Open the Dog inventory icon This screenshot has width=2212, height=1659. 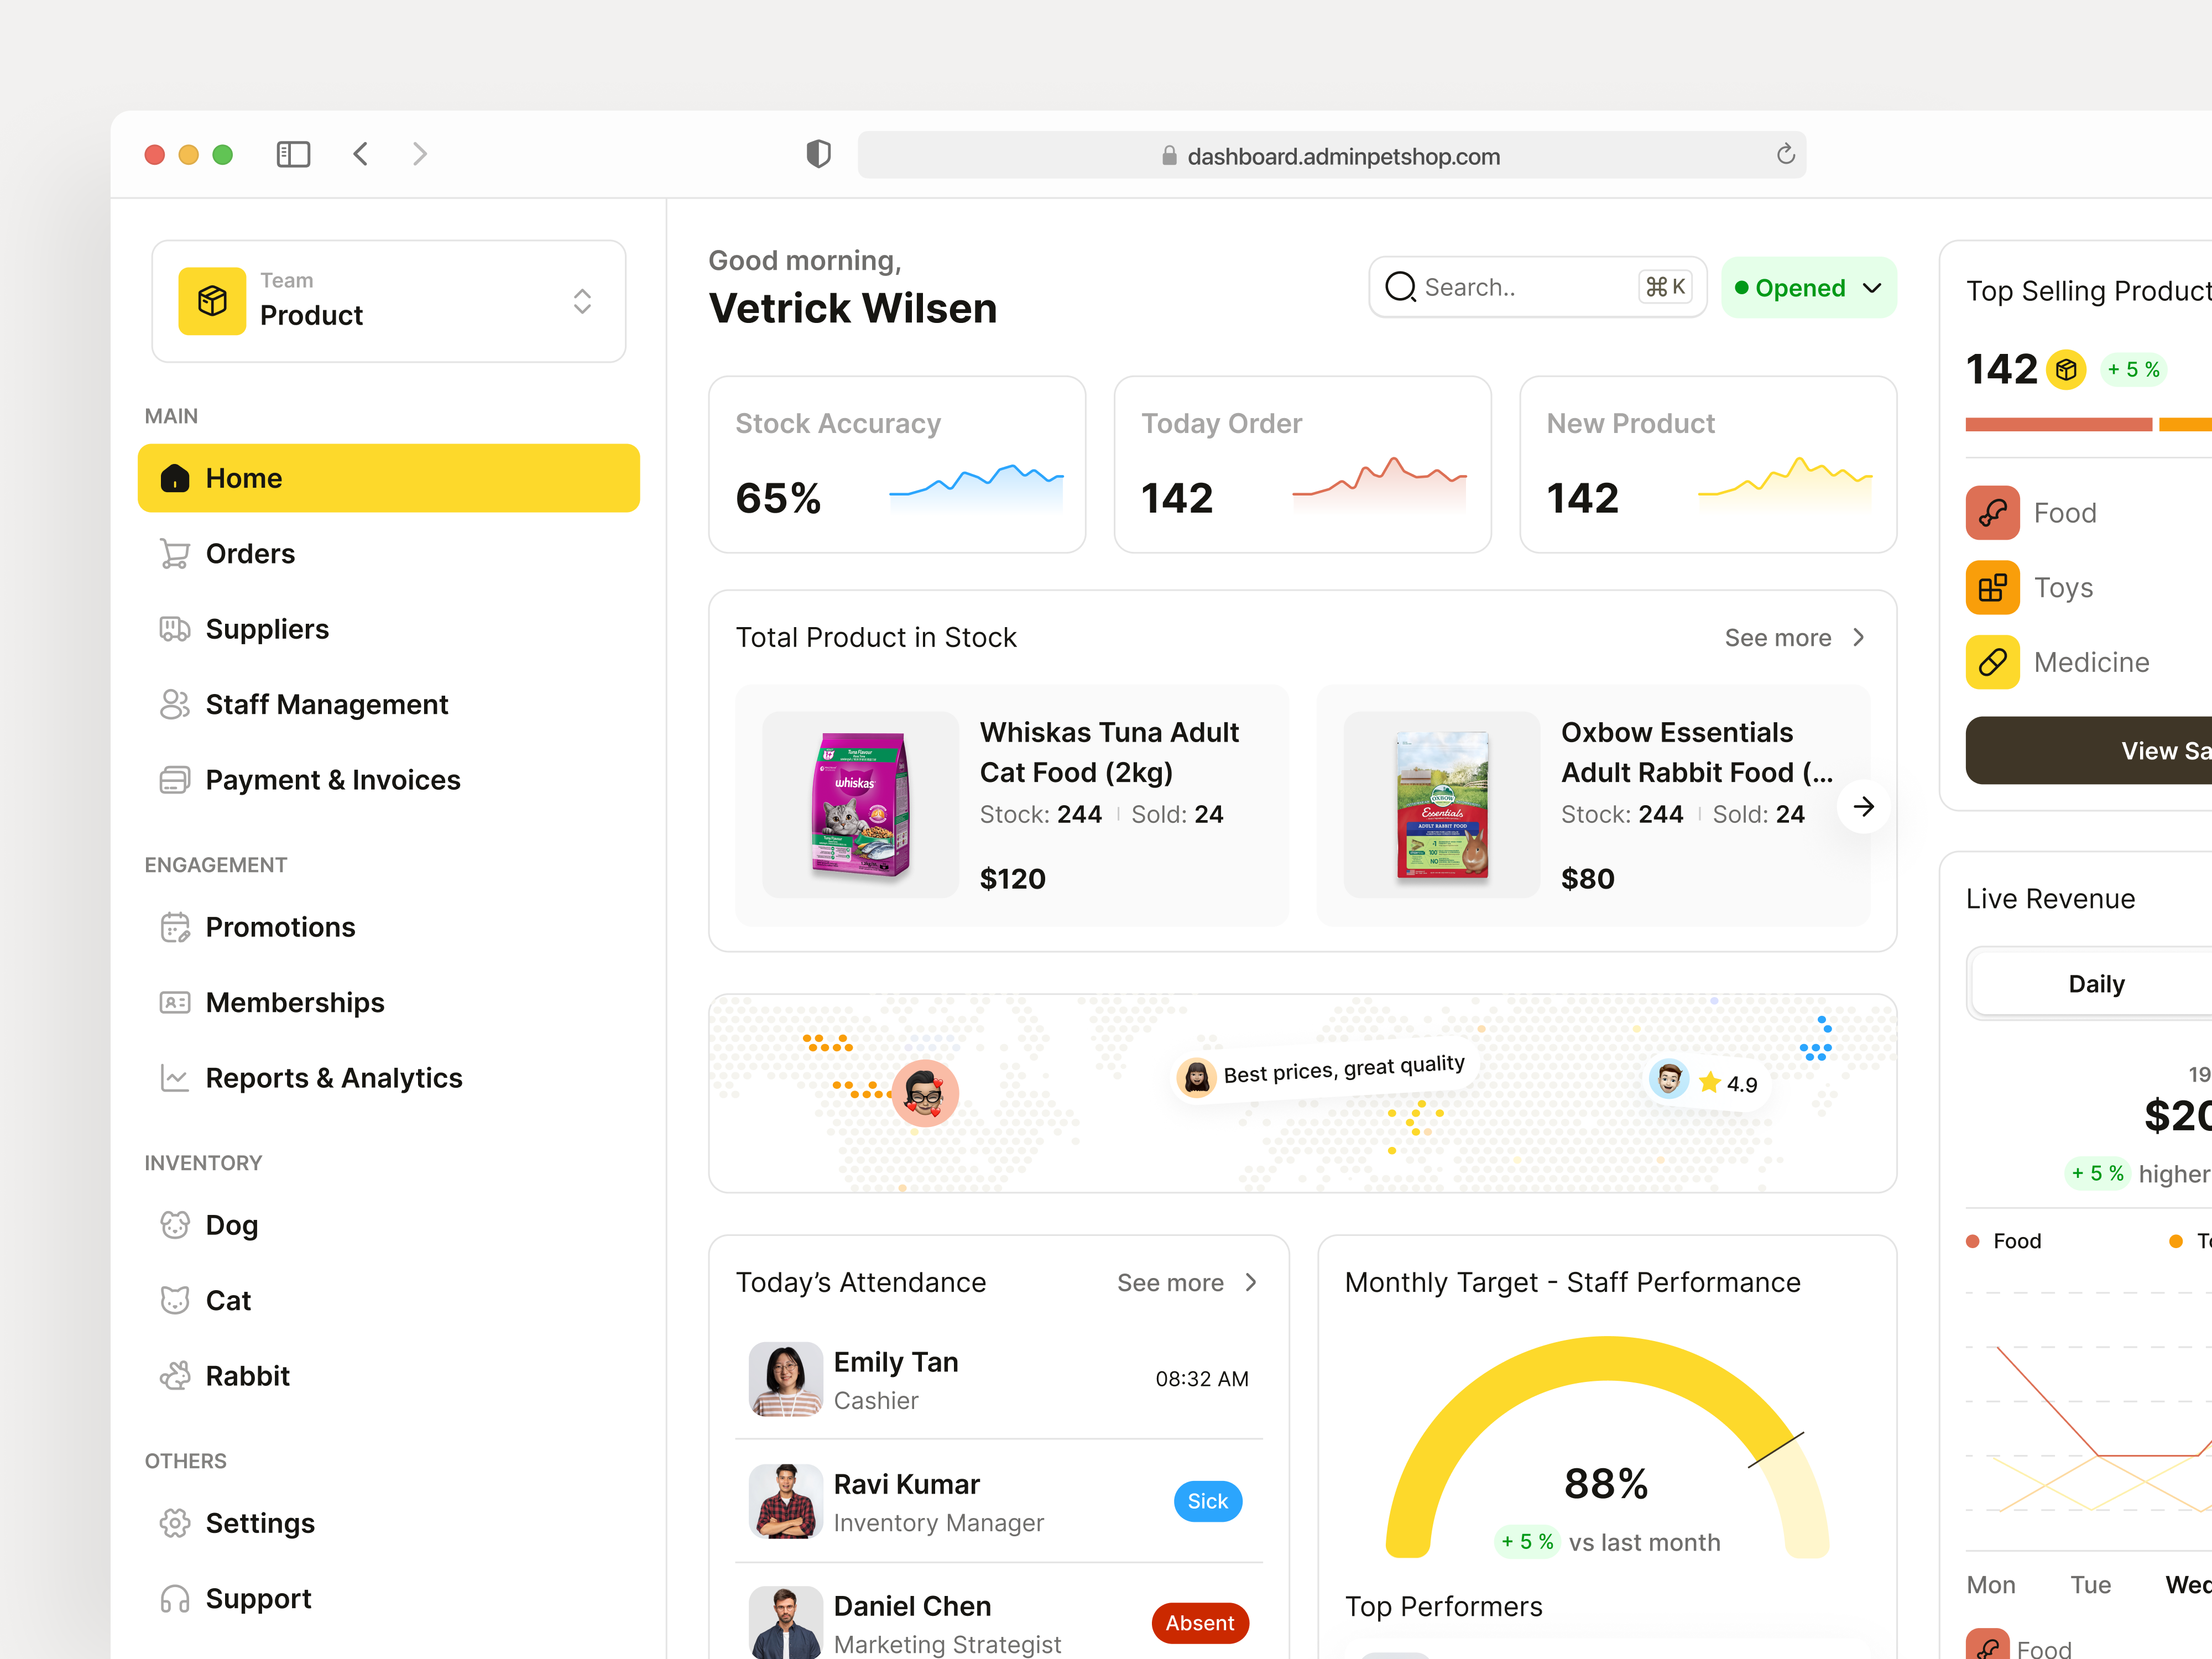coord(175,1224)
